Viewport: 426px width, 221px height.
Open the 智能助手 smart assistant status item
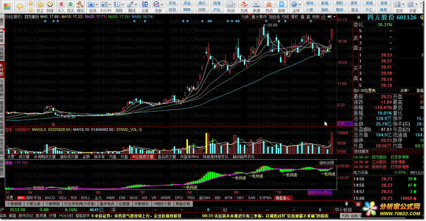(x=83, y=216)
